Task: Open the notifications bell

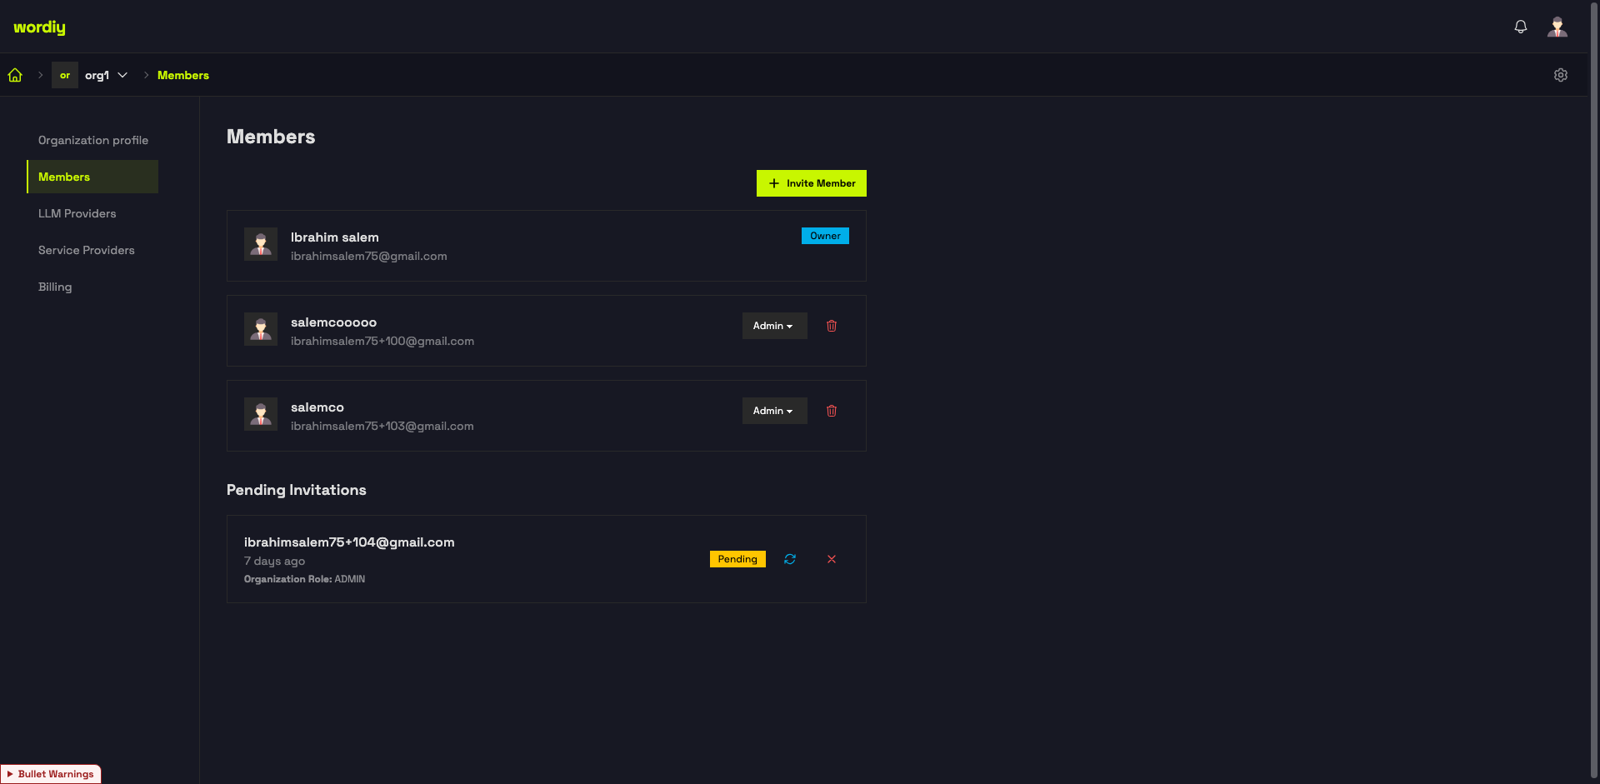Action: point(1521,27)
